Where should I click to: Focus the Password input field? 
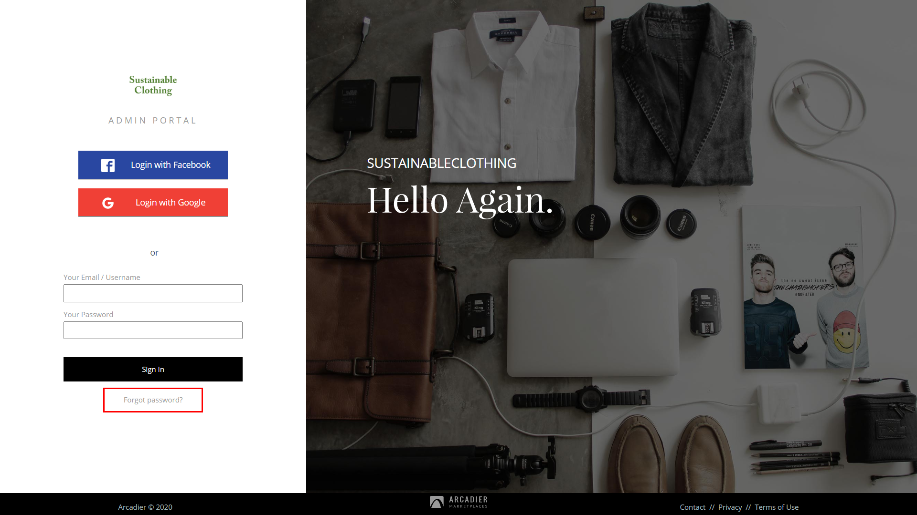click(x=153, y=330)
